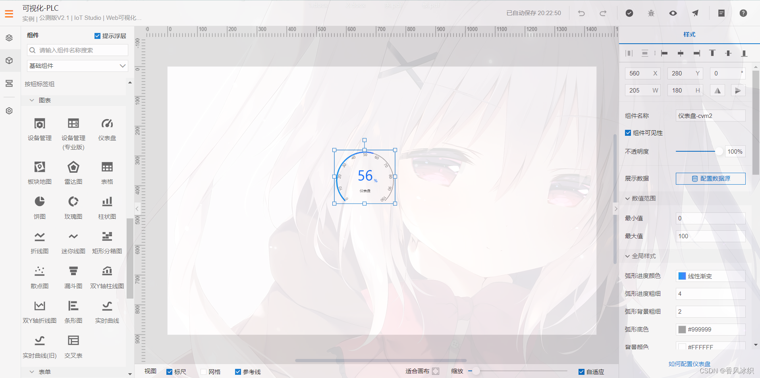
Task: Switch to the 样式 tab
Action: 689,35
